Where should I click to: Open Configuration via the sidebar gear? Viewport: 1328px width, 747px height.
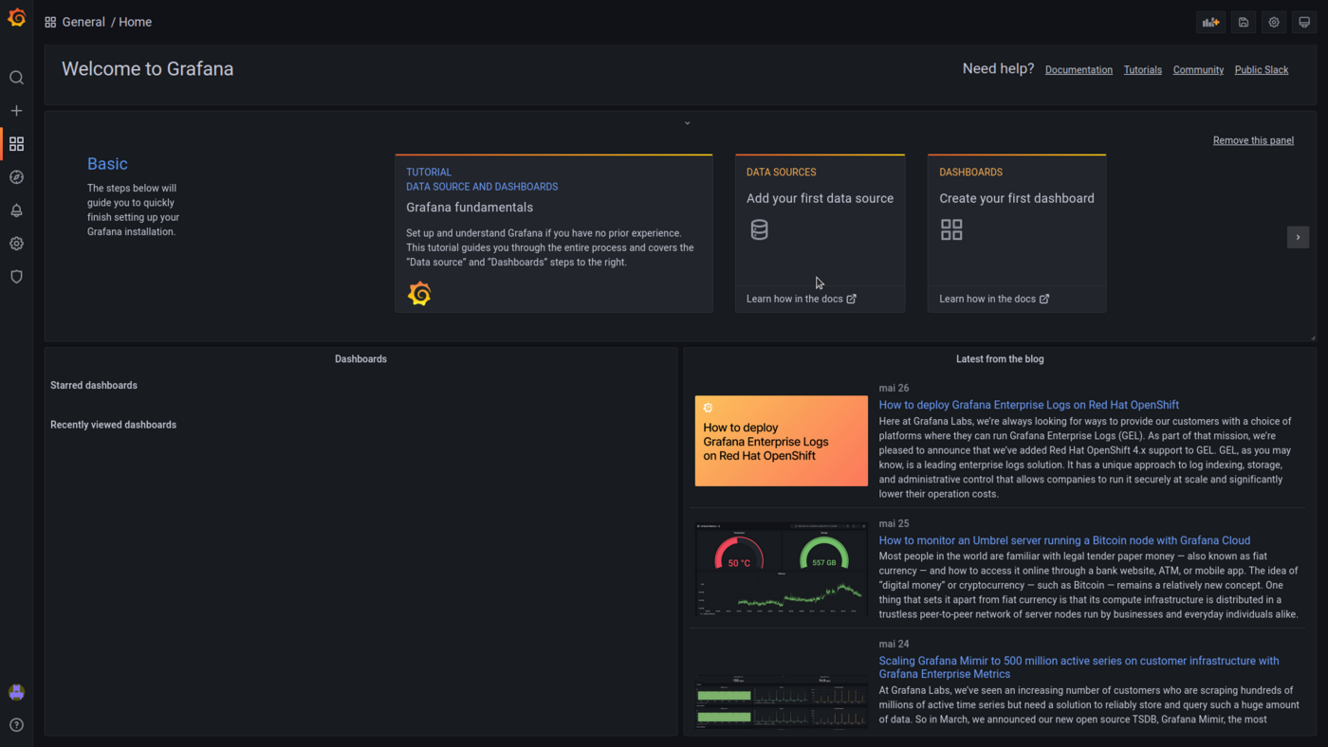click(16, 244)
